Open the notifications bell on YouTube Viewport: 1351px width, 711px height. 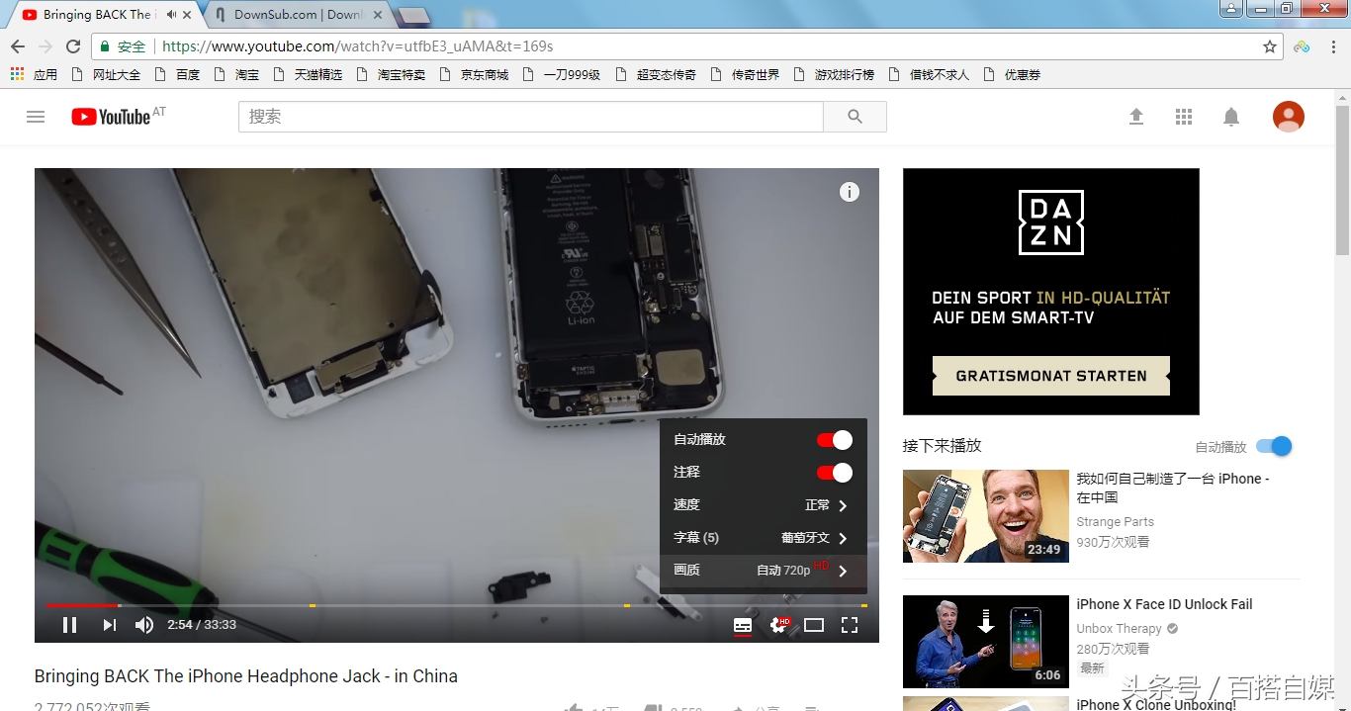click(1230, 116)
